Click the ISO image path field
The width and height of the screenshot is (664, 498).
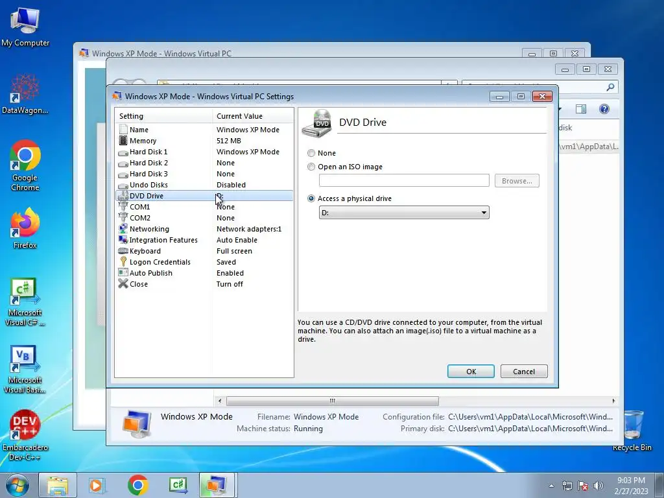pos(404,180)
